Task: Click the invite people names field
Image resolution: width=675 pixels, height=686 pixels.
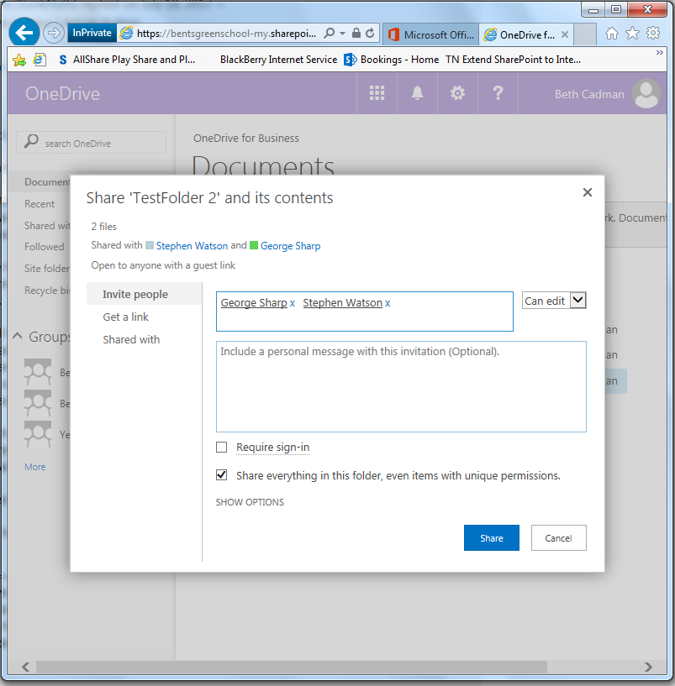Action: (x=365, y=312)
